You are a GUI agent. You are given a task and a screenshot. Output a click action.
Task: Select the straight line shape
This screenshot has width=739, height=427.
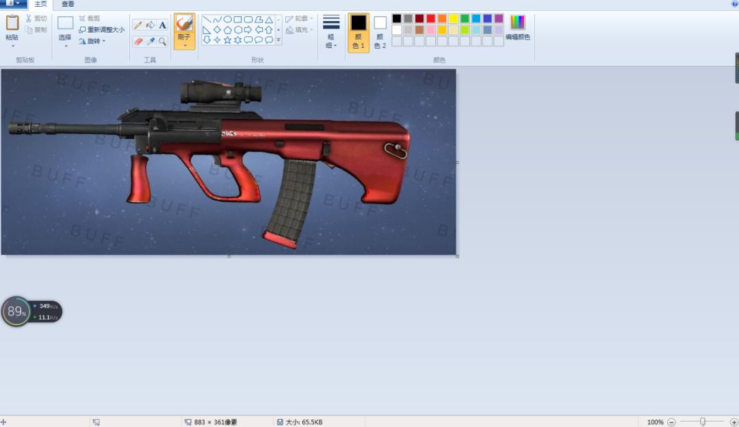(207, 20)
